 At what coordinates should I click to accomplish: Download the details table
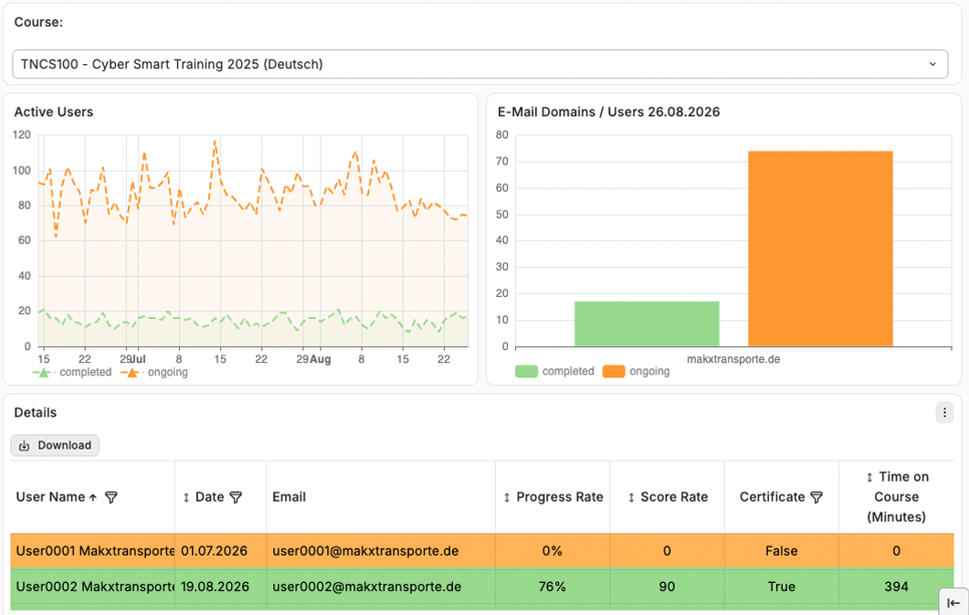click(55, 445)
